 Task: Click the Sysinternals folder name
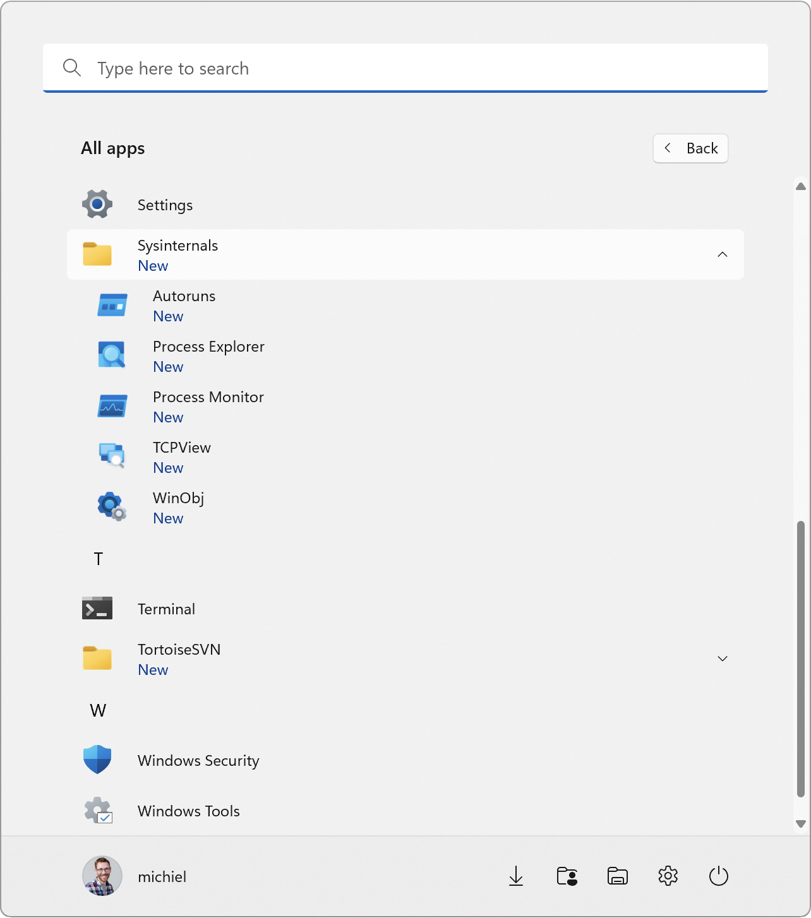(177, 246)
